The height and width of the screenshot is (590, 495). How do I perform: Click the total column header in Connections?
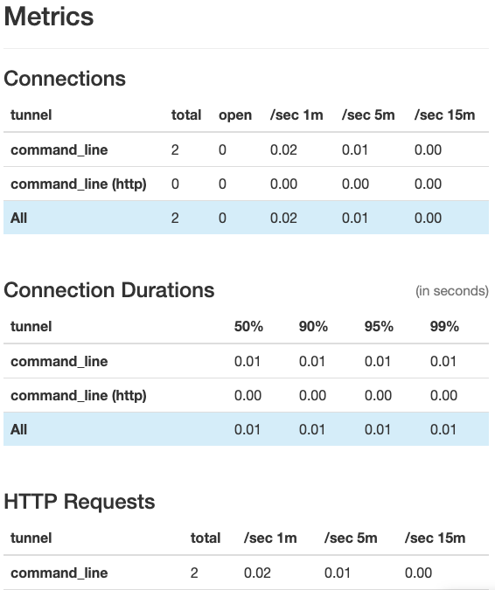tap(186, 115)
